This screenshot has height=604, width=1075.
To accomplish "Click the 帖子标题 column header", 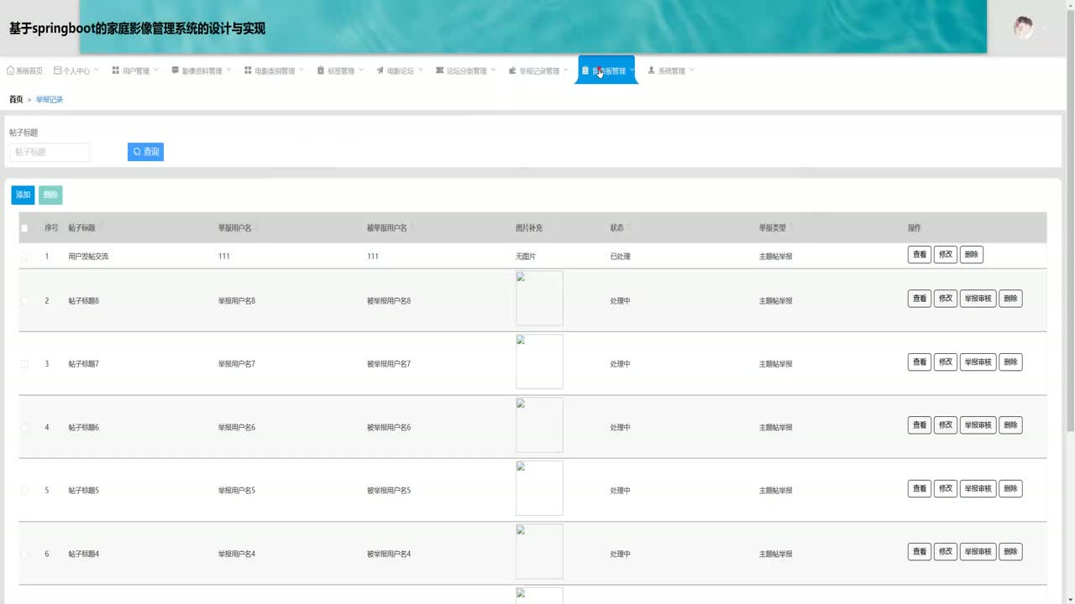I will point(81,228).
